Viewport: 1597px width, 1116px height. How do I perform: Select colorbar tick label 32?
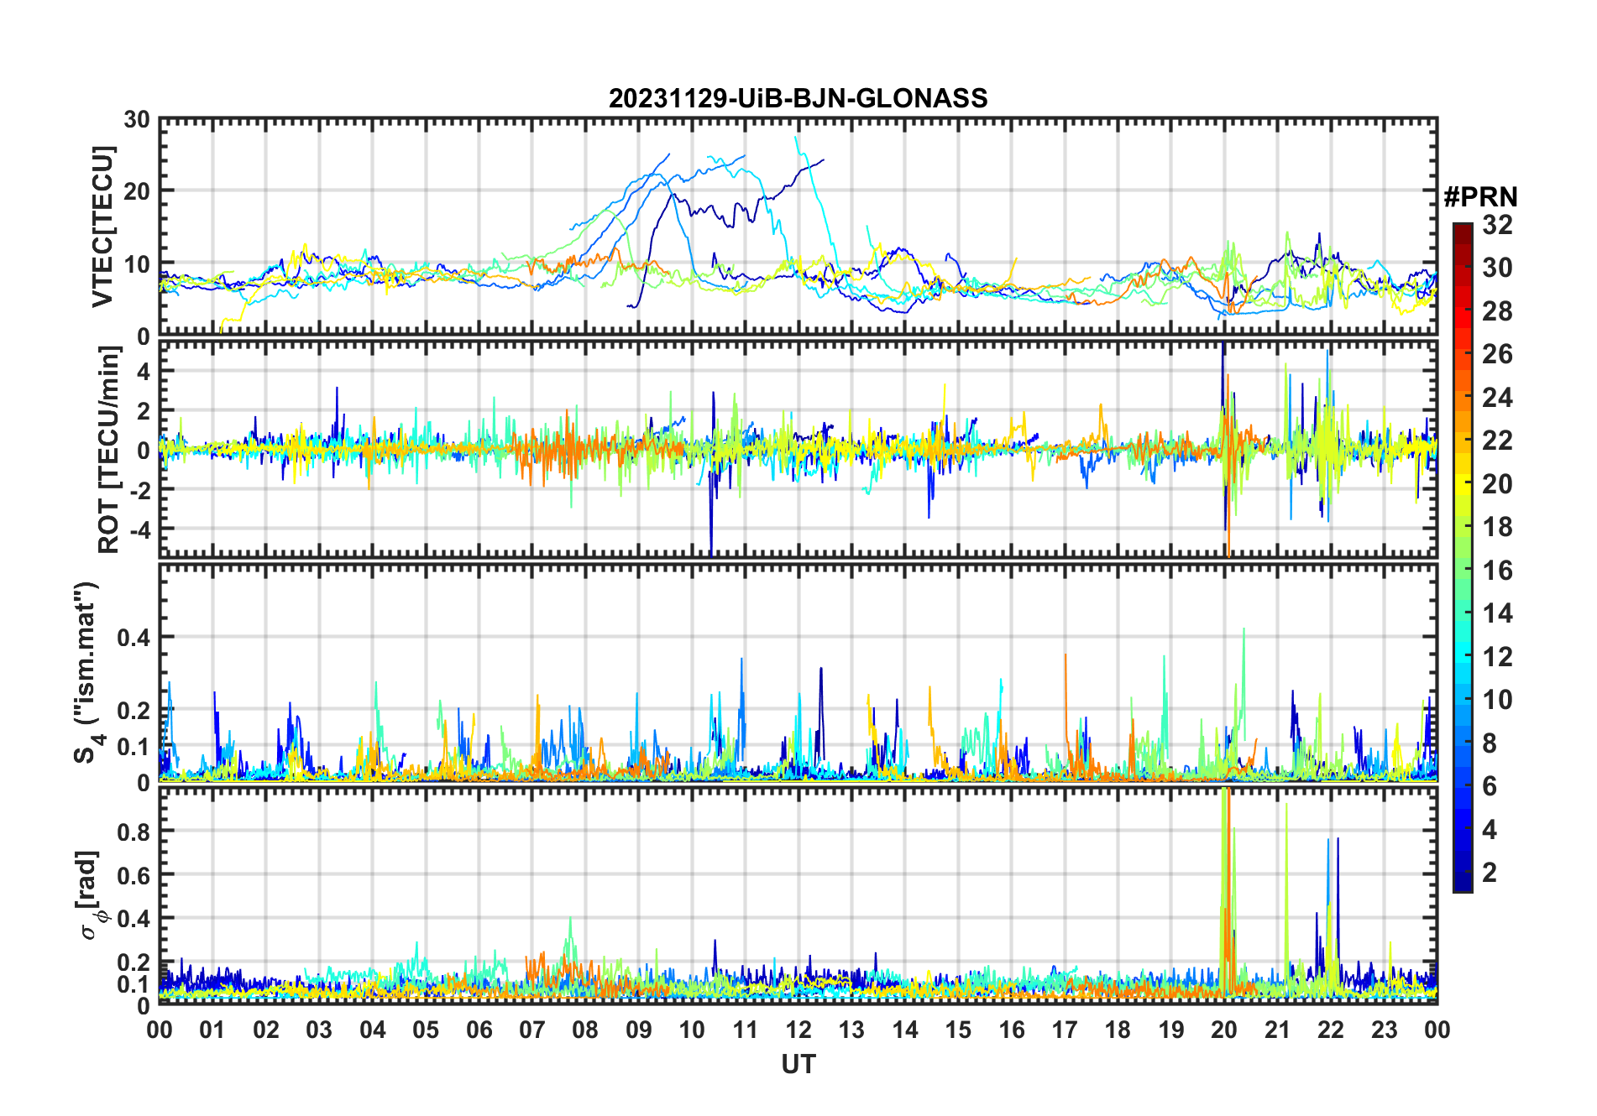click(x=1497, y=225)
